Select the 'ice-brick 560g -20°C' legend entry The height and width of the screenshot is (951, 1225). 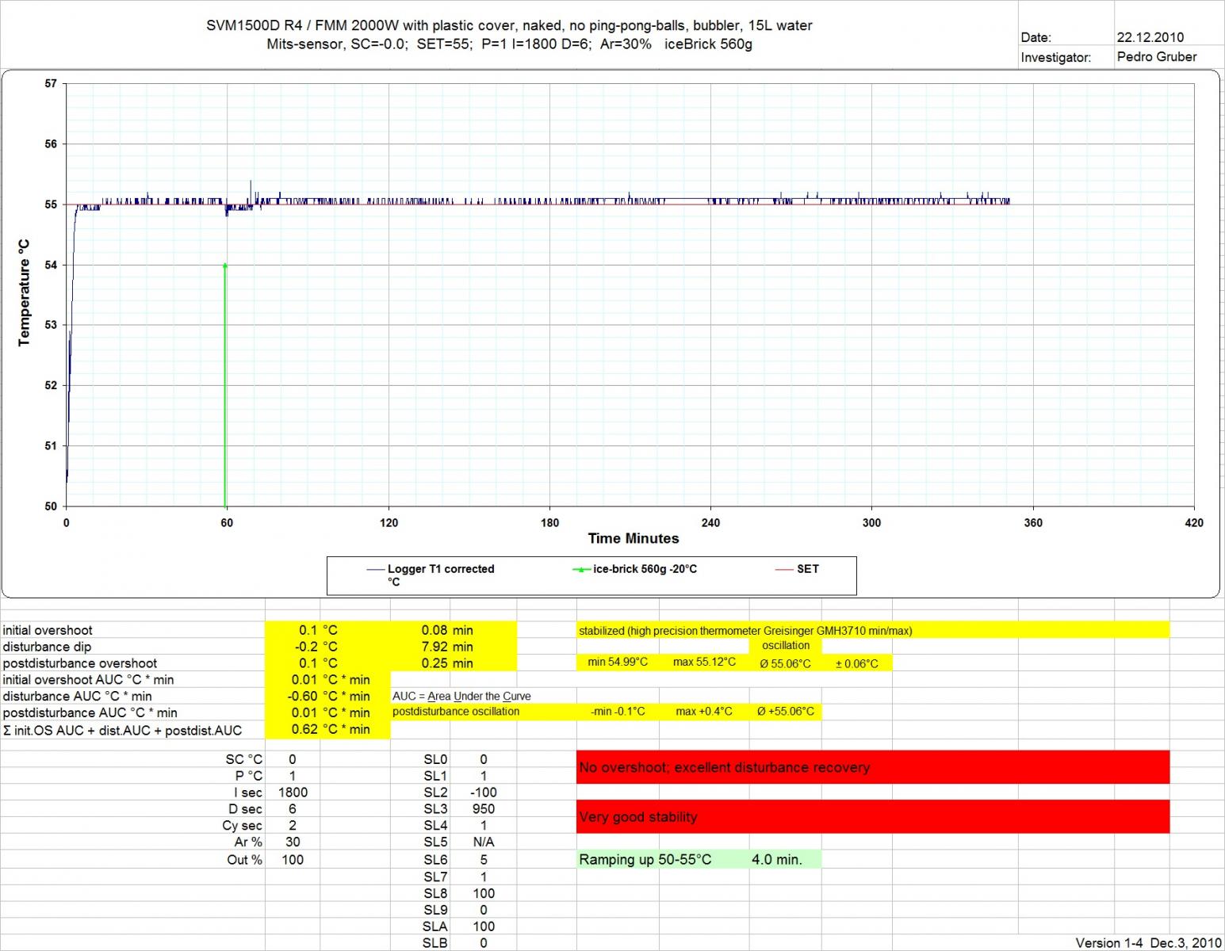634,569
